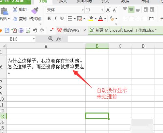Select the Format Painter (格式刷) brush
163x133 pixels.
[35, 10]
